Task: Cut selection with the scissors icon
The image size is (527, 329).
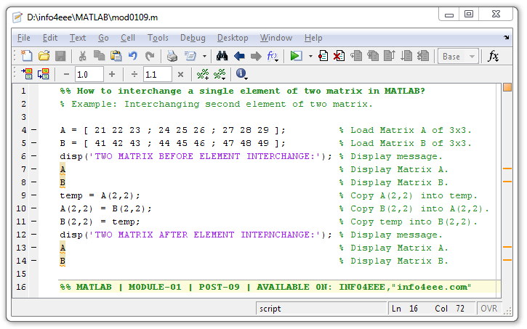Action: [82, 56]
